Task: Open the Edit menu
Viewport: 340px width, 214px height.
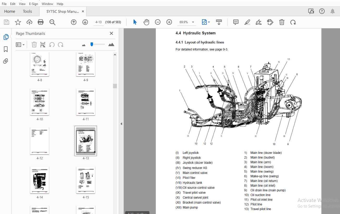Action: point(13,4)
